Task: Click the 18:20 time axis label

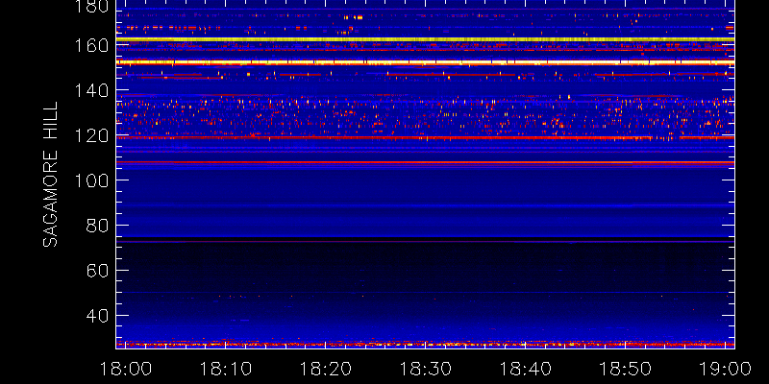Action: [325, 369]
